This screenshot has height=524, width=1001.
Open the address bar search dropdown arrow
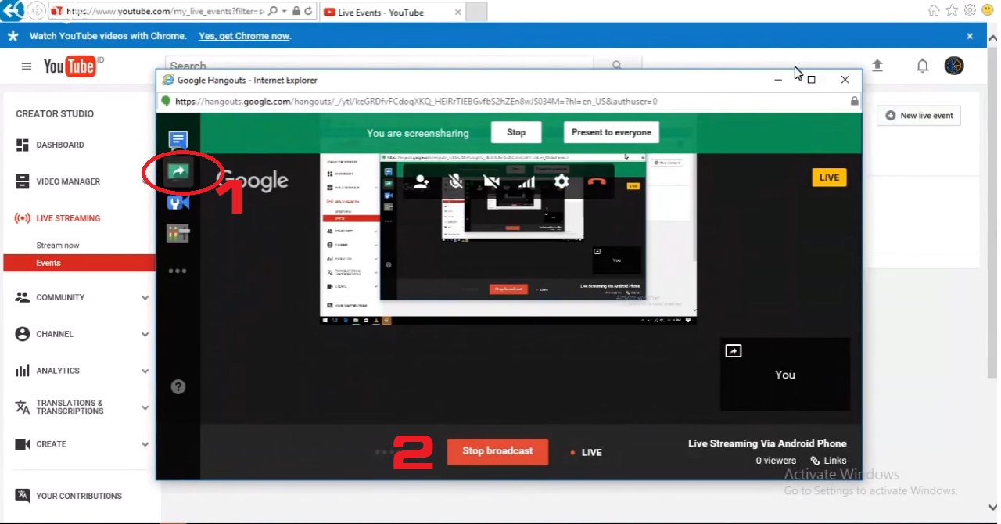(x=284, y=12)
